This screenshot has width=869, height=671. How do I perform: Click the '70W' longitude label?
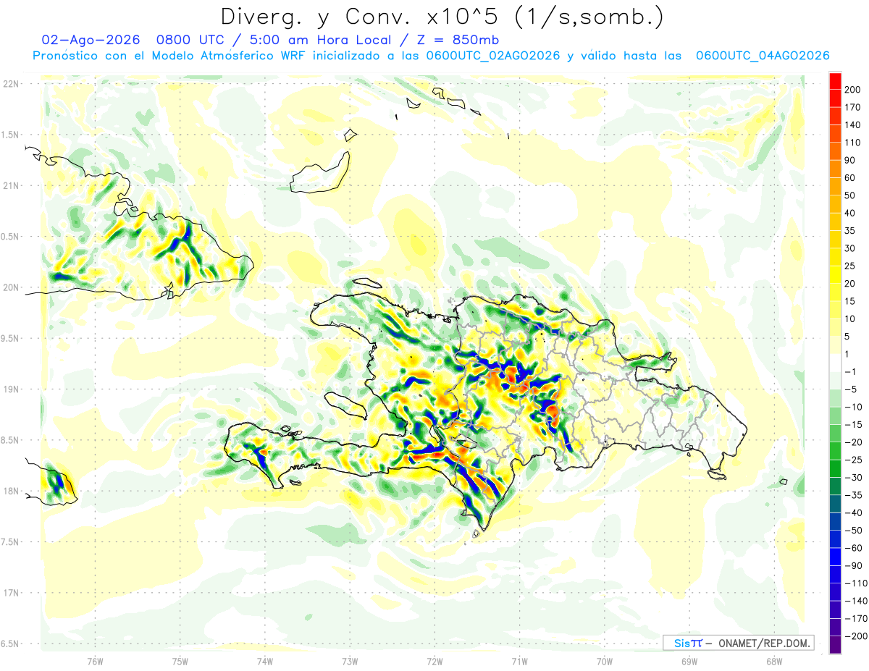coord(604,661)
